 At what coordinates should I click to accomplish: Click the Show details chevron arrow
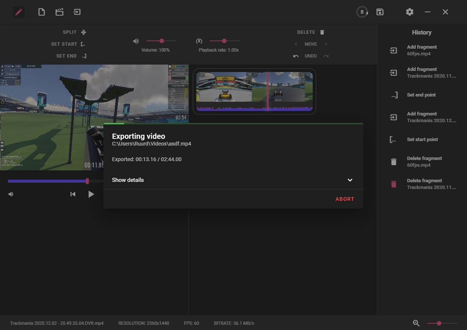tap(350, 180)
